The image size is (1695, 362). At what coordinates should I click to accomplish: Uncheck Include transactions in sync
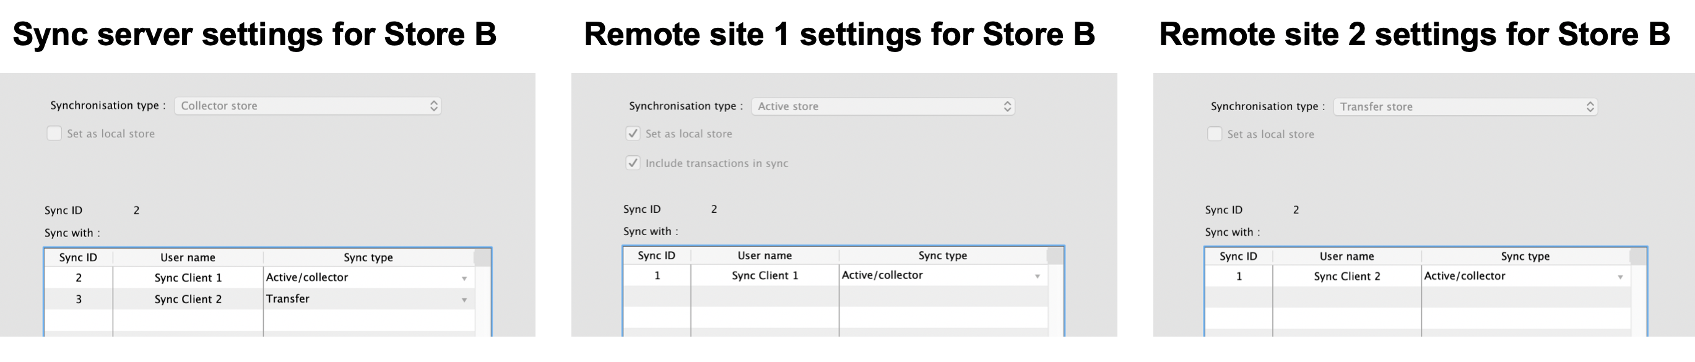pyautogui.click(x=633, y=163)
